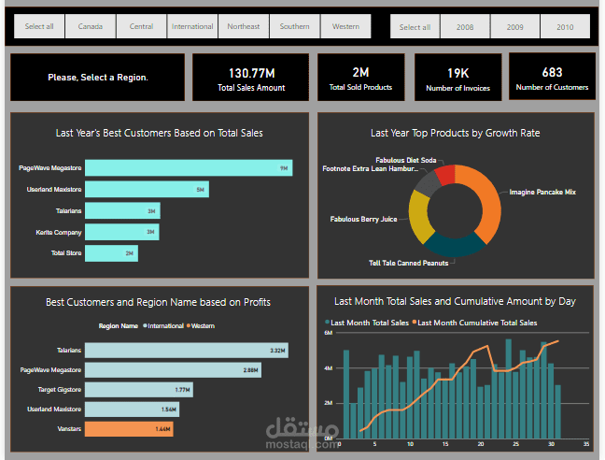Filter by Central region
Viewport: 605px width, 460px height.
point(141,26)
